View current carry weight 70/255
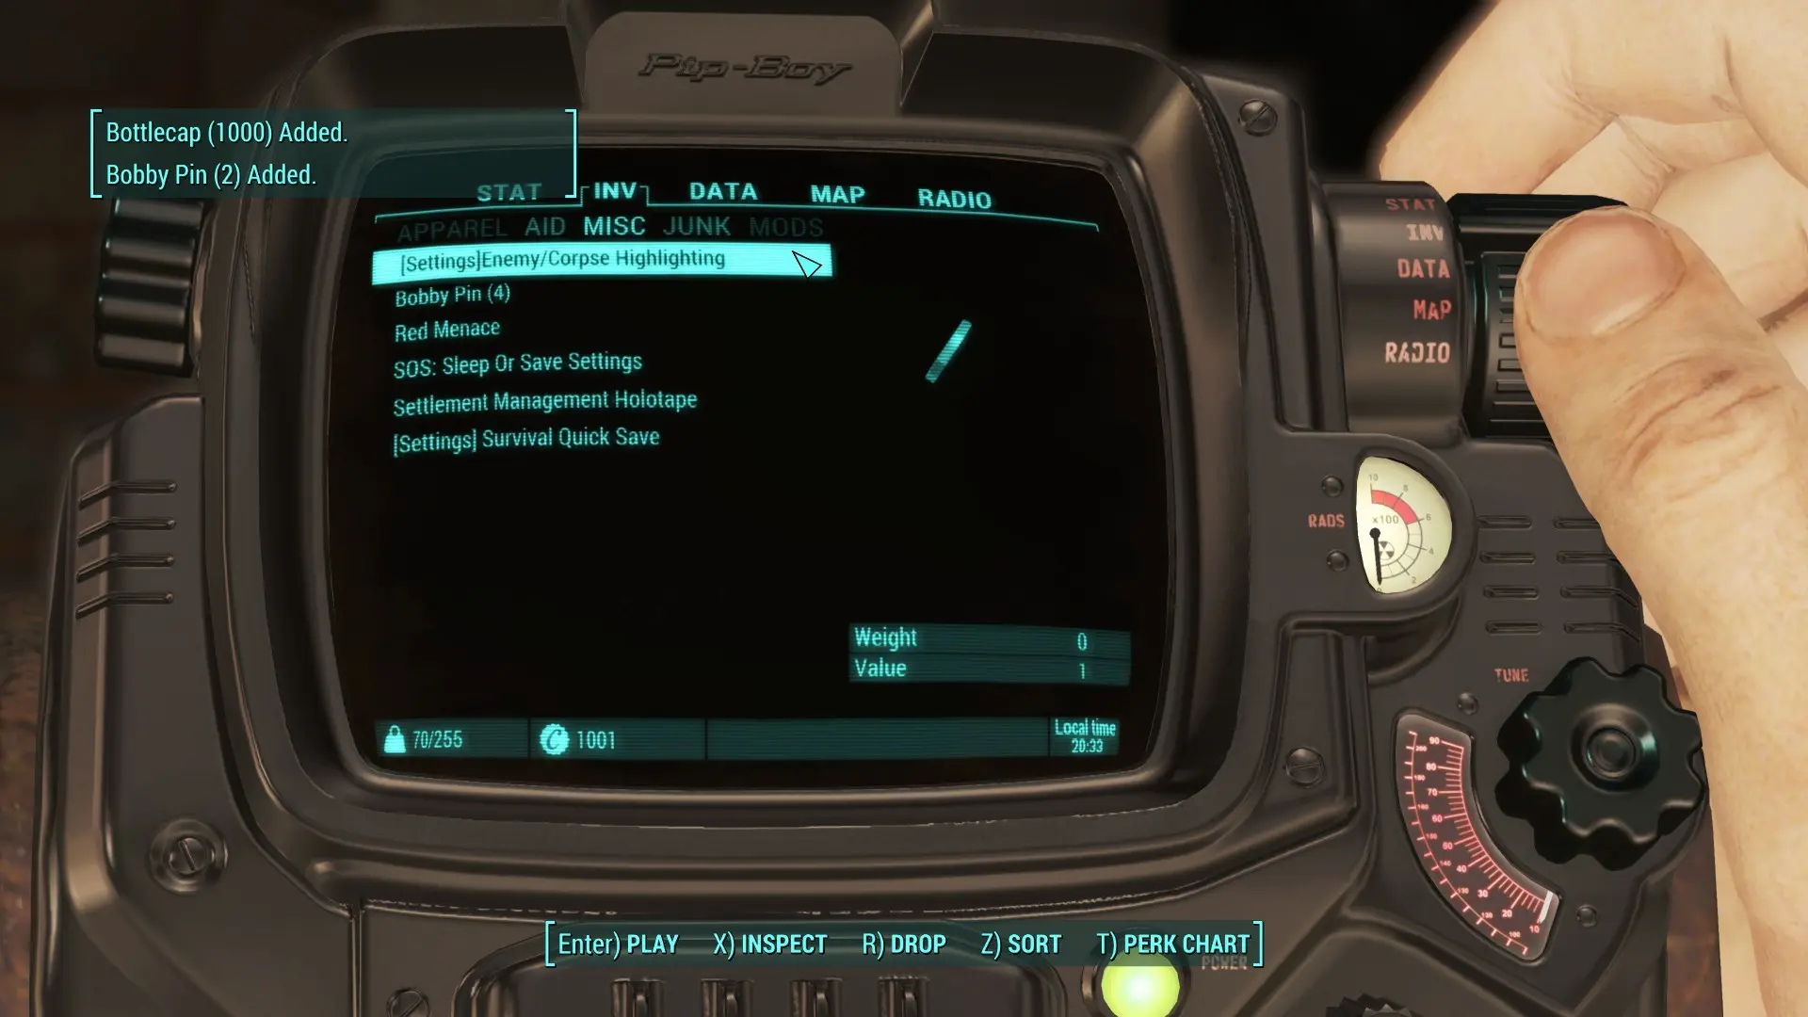This screenshot has height=1017, width=1808. click(435, 740)
